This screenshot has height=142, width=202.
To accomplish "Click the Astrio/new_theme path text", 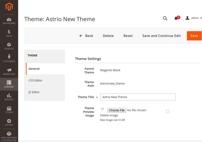I will [112, 84].
